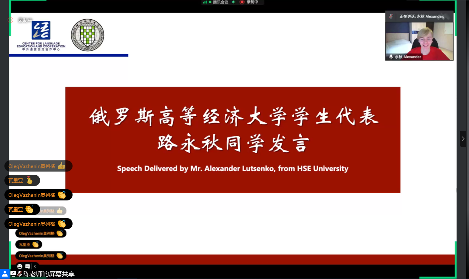The width and height of the screenshot is (469, 279).
Task: Click the 正在讲话 speaker name bar
Action: pos(421,16)
